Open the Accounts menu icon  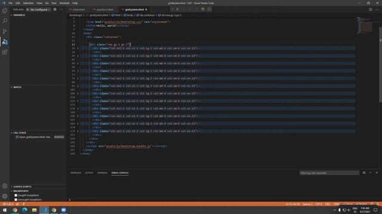click(x=5, y=186)
